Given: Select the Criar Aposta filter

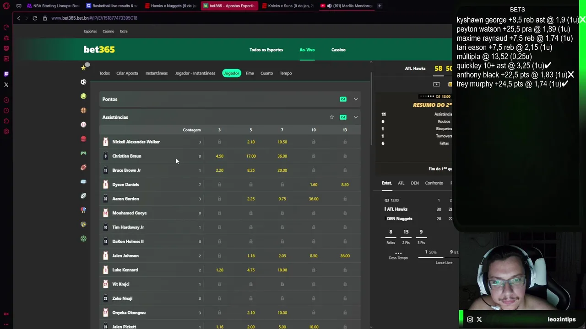Looking at the screenshot, I should [127, 73].
